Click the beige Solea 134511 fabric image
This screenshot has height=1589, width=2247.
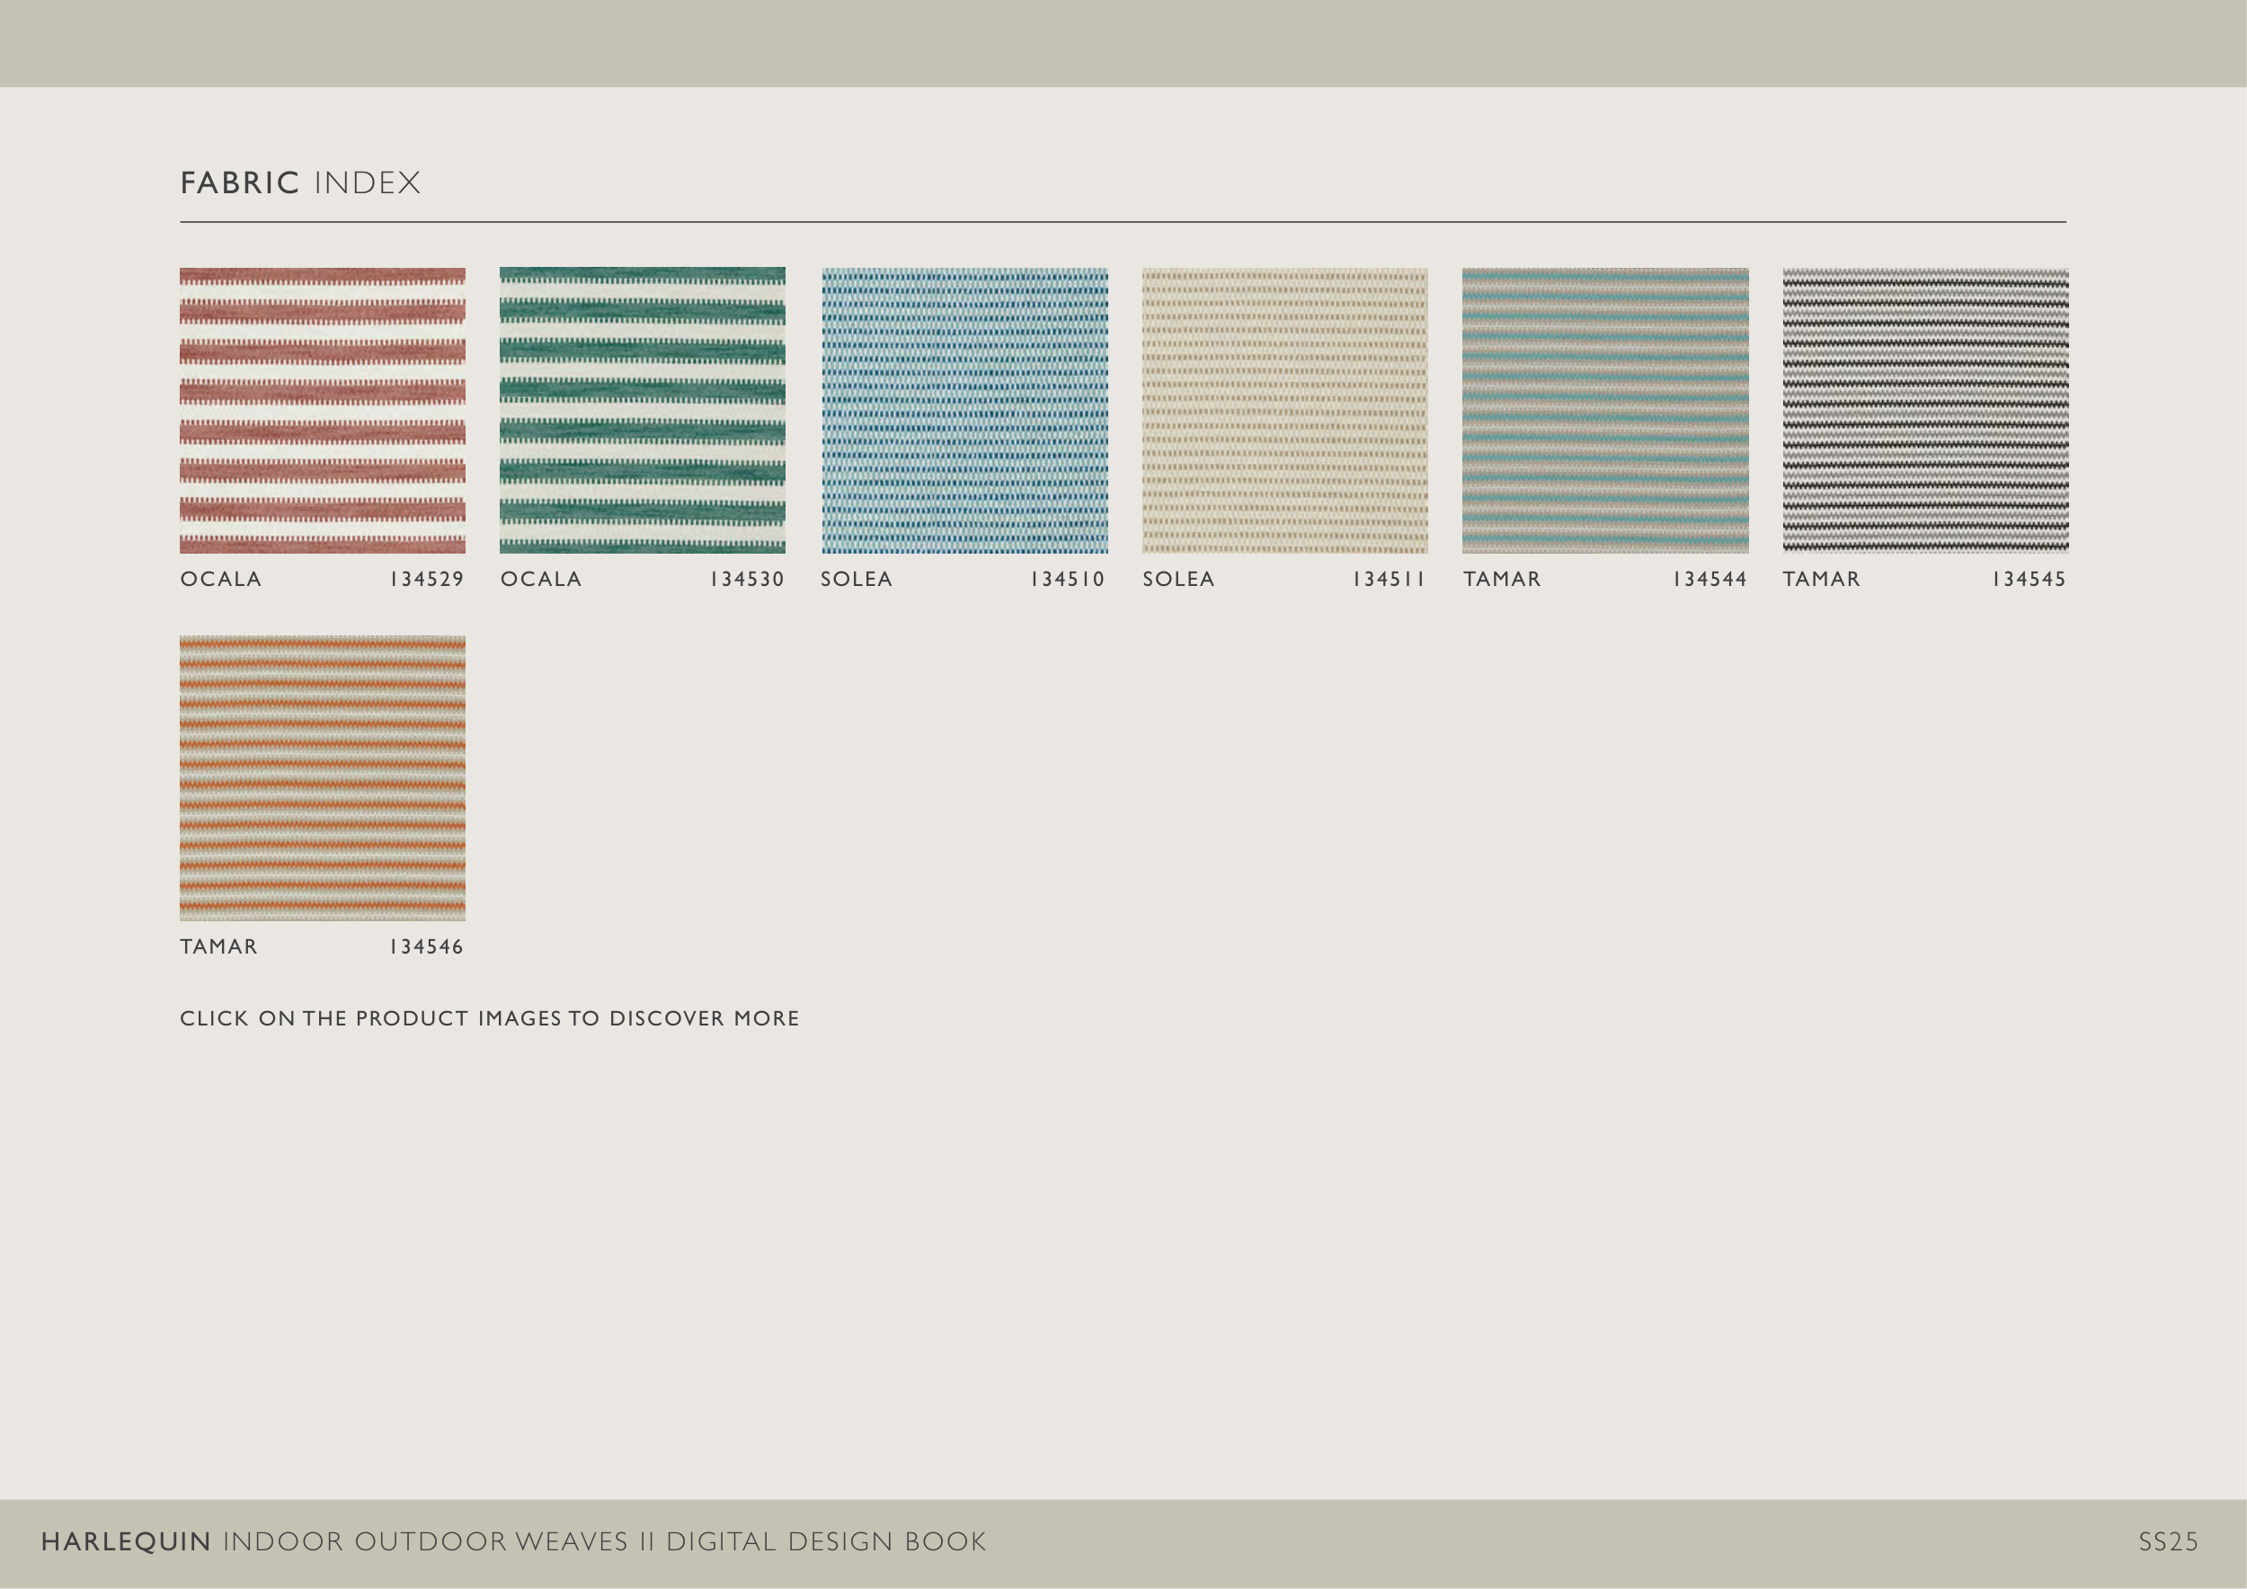1284,410
